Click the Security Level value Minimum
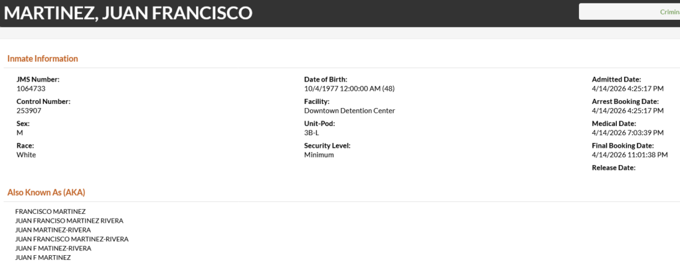Viewport: 680px width, 269px height. click(319, 154)
